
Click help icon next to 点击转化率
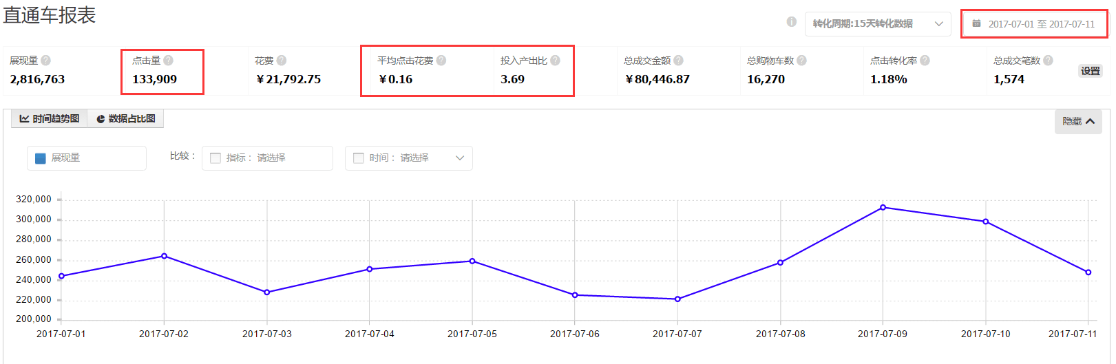click(x=925, y=61)
